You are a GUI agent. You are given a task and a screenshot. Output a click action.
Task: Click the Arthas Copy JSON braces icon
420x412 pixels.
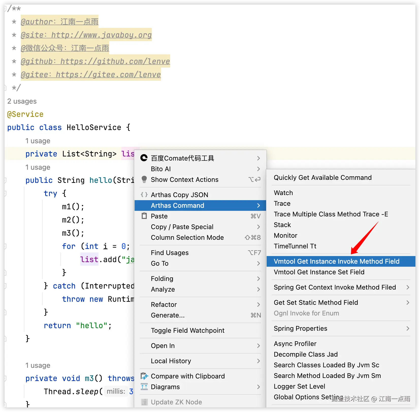[x=144, y=195]
